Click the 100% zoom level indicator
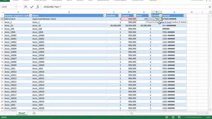The width and height of the screenshot is (212, 119). click(x=208, y=117)
